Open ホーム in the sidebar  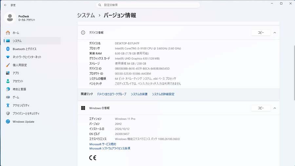32,33
